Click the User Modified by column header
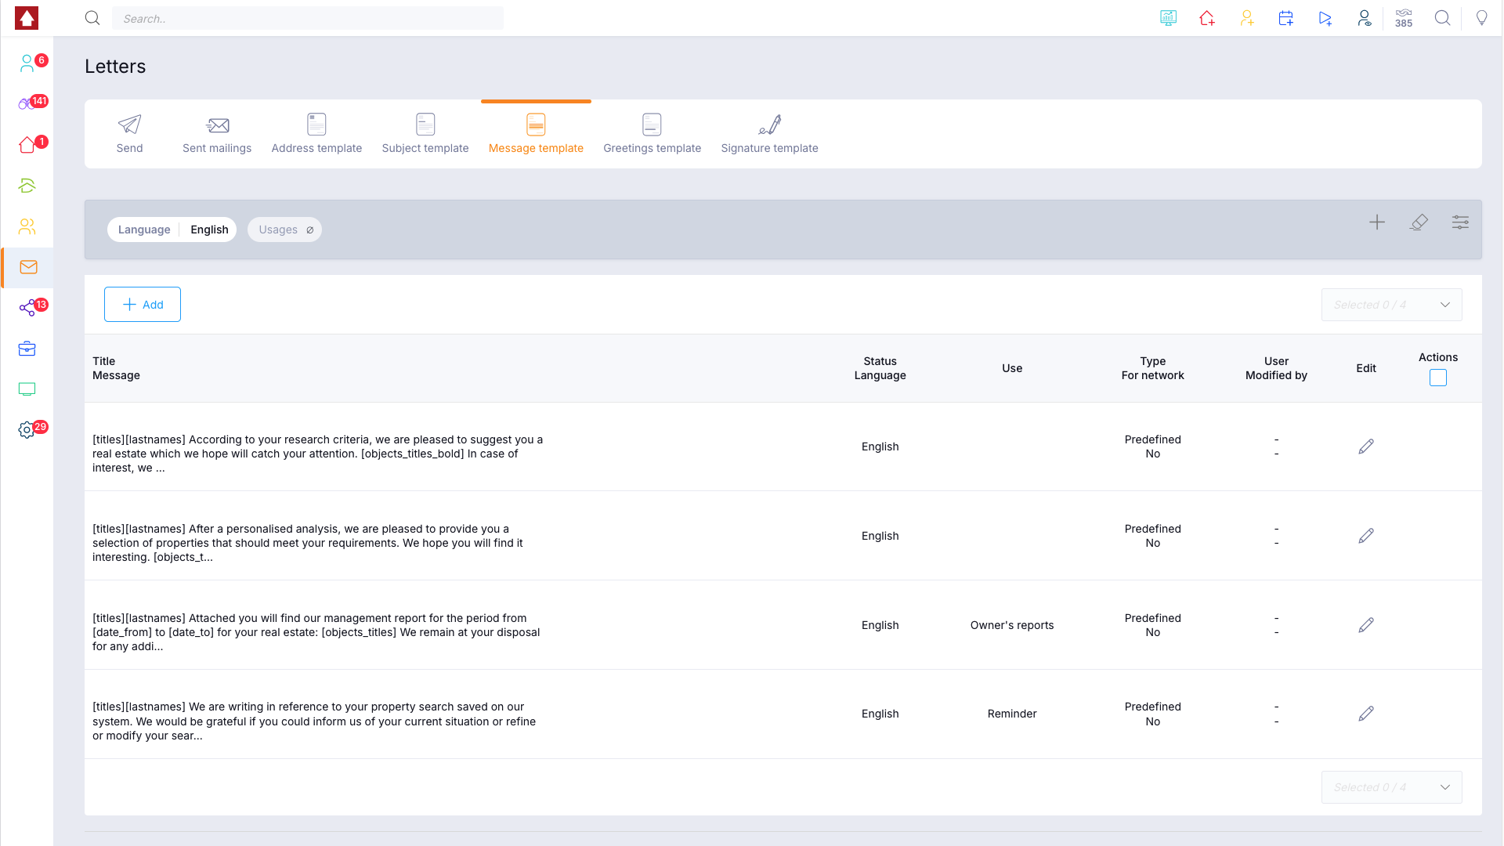The width and height of the screenshot is (1504, 846). [1276, 368]
